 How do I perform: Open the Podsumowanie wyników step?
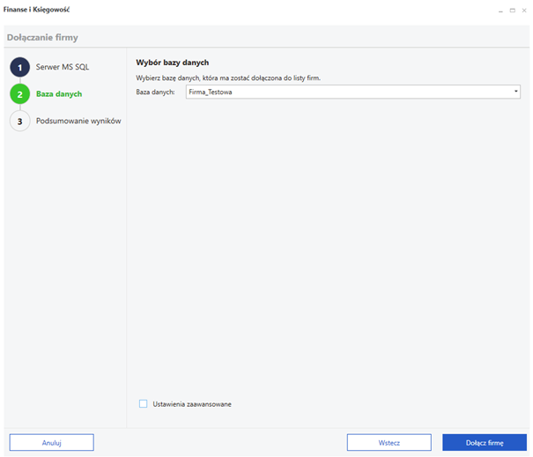(x=78, y=121)
